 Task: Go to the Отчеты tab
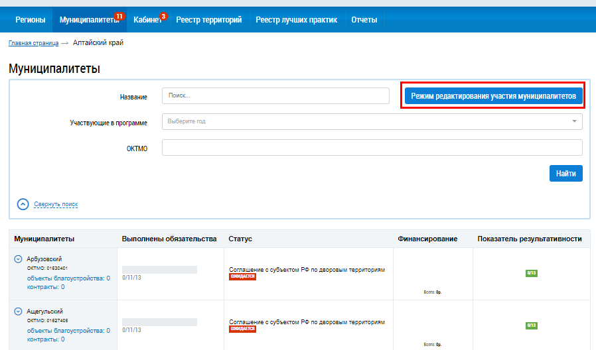coord(364,20)
